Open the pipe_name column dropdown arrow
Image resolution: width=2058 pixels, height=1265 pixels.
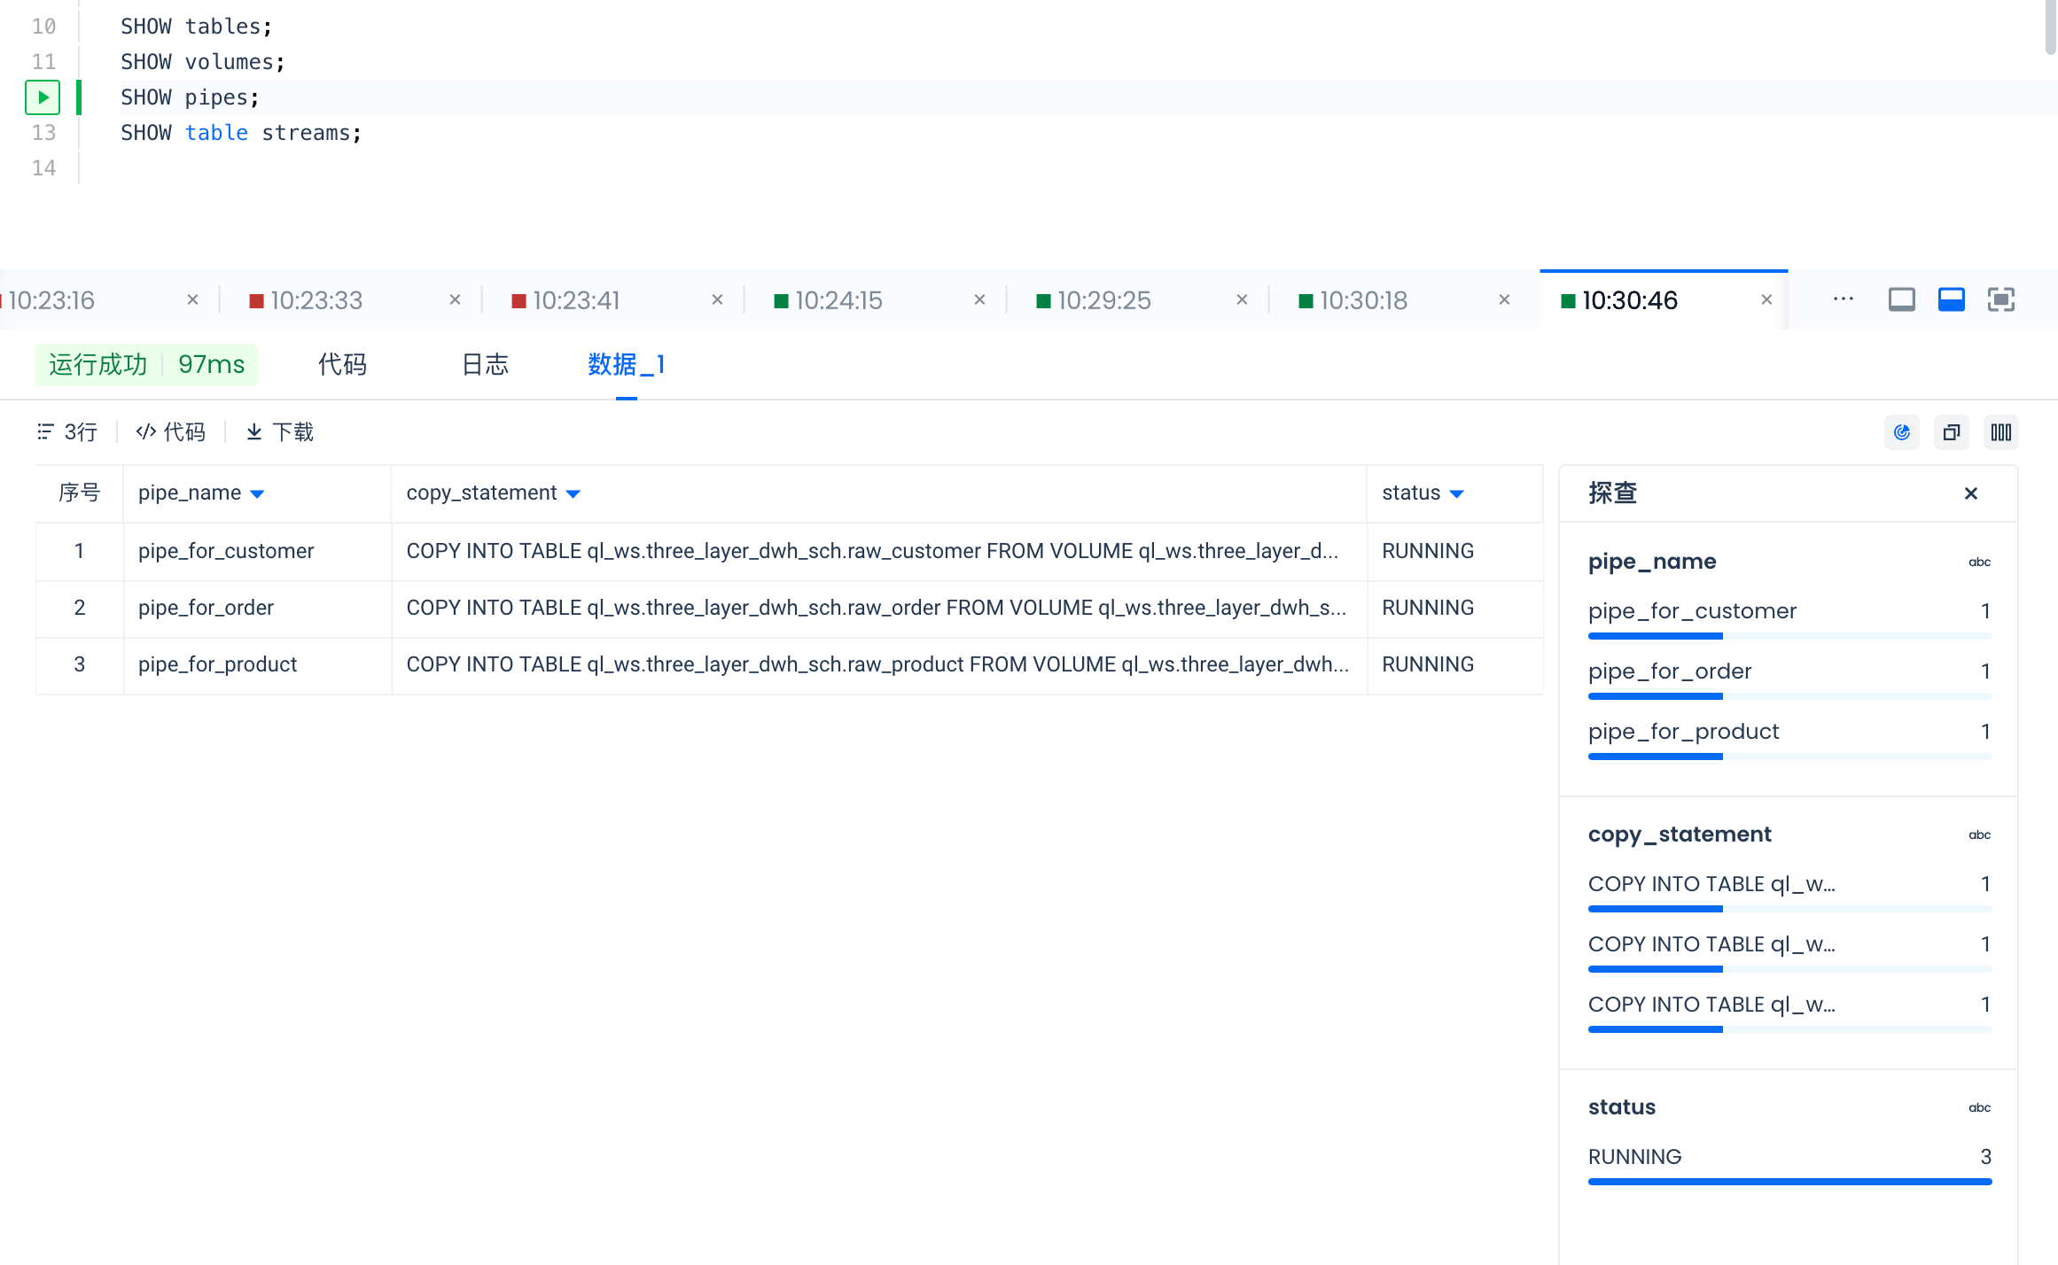point(257,494)
